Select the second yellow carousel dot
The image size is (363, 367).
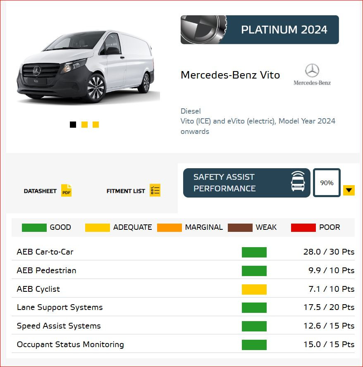(84, 124)
